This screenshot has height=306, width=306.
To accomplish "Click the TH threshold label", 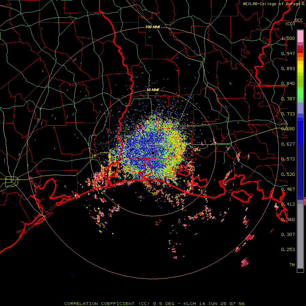I will [x=292, y=265].
